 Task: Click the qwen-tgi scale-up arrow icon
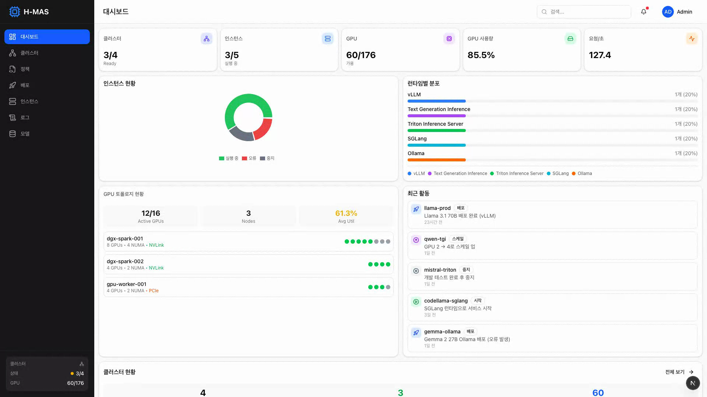pos(416,240)
